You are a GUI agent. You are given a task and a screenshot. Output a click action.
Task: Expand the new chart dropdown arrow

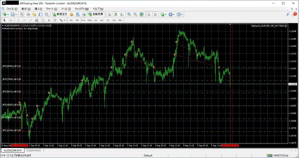pos(8,14)
